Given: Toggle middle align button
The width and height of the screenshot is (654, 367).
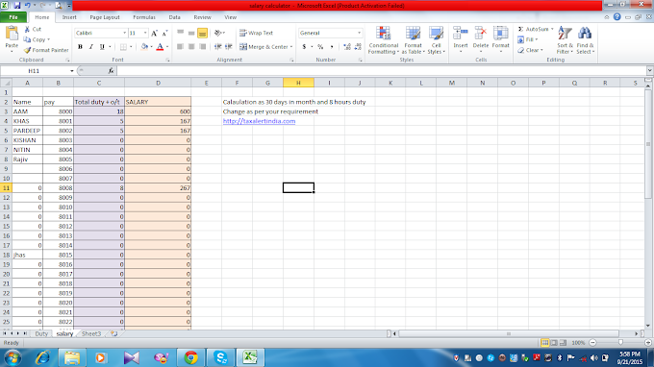Looking at the screenshot, I should [x=191, y=33].
